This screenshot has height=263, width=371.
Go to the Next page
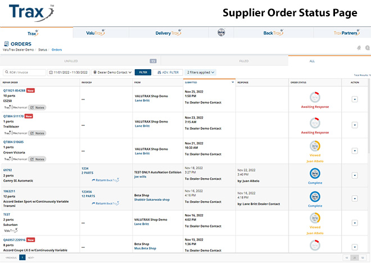[31, 257]
